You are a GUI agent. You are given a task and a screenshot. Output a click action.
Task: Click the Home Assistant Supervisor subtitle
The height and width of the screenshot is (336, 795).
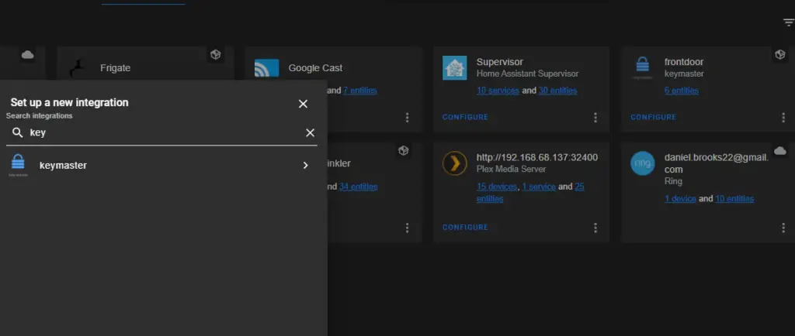click(527, 74)
